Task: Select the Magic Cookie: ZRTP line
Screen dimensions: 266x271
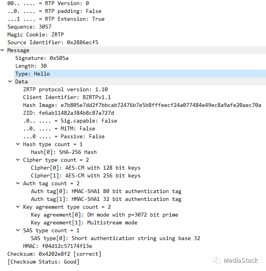Action: pos(35,34)
